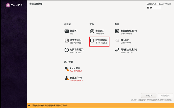Viewport: 174px width, 108px height.
Task: Open 网络和主机名(N) label
Action: coord(128,50)
